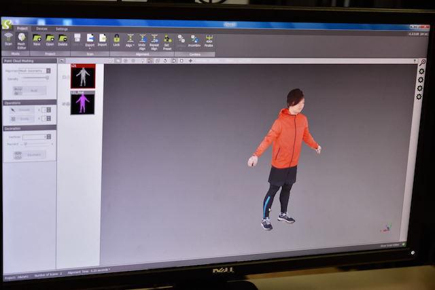435x290 pixels.
Task: Toggle visibility of the first scan thumbnail
Action: point(65,77)
